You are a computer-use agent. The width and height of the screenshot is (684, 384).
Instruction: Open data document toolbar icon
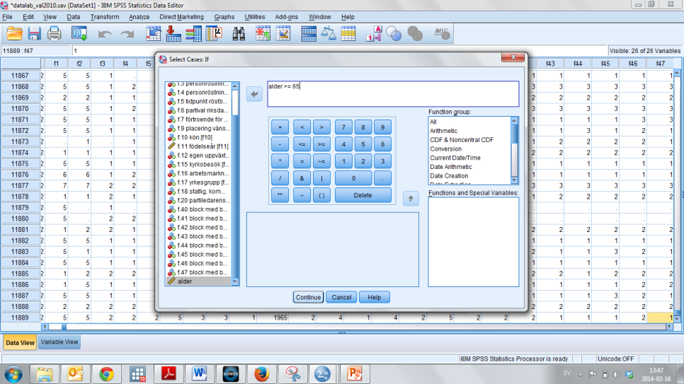[14, 33]
